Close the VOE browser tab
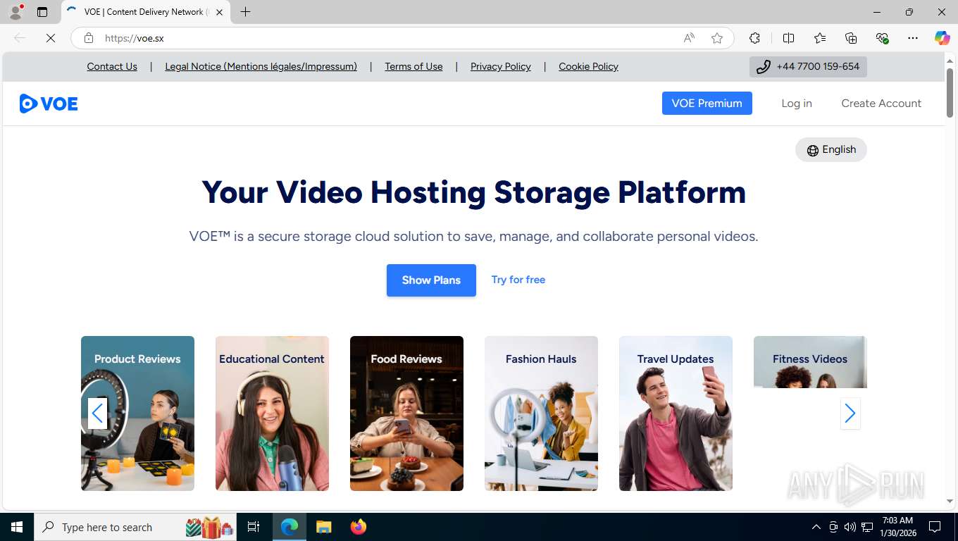Viewport: 958px width, 541px height. coord(219,12)
